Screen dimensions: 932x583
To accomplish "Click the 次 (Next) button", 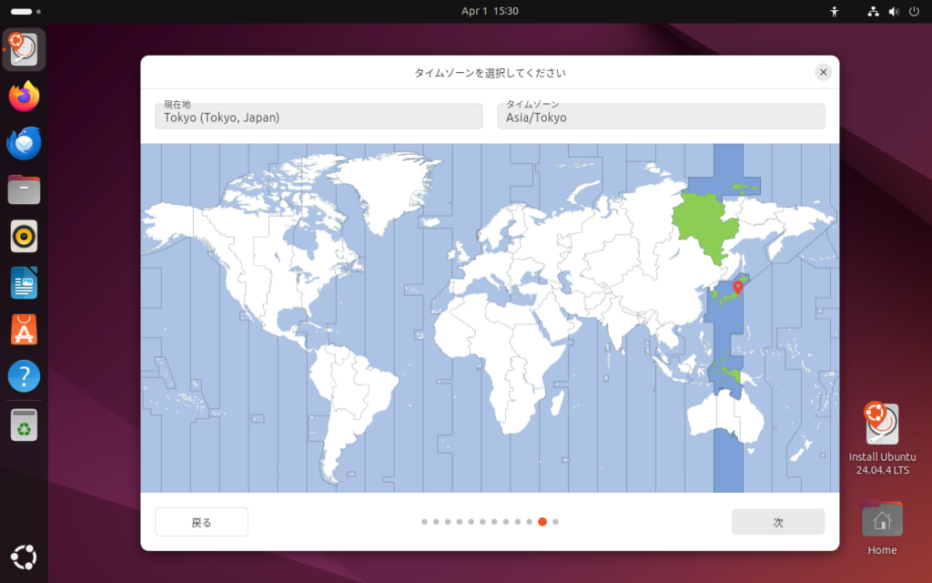I will (x=778, y=522).
